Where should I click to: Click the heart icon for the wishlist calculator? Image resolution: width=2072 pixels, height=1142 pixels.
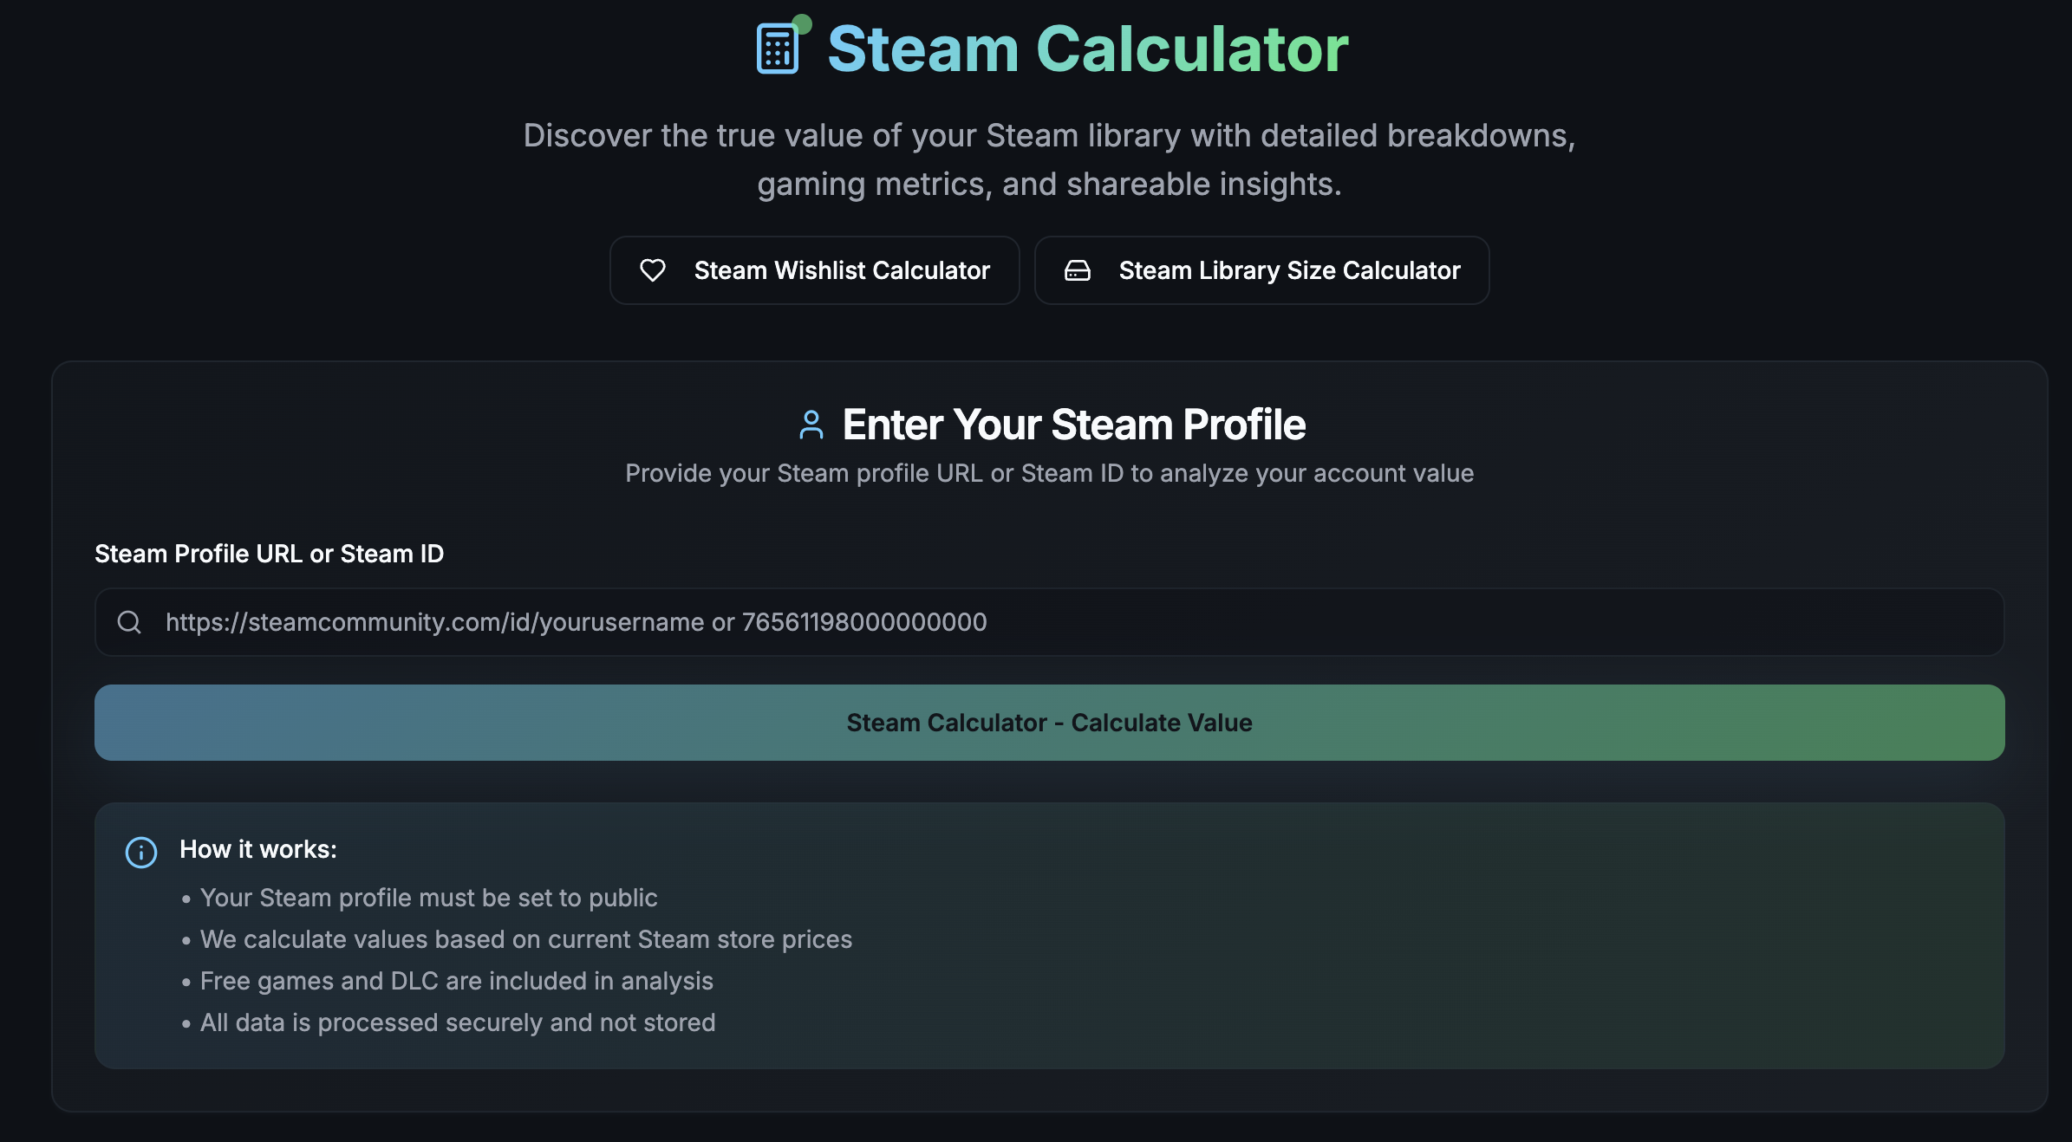pos(653,270)
